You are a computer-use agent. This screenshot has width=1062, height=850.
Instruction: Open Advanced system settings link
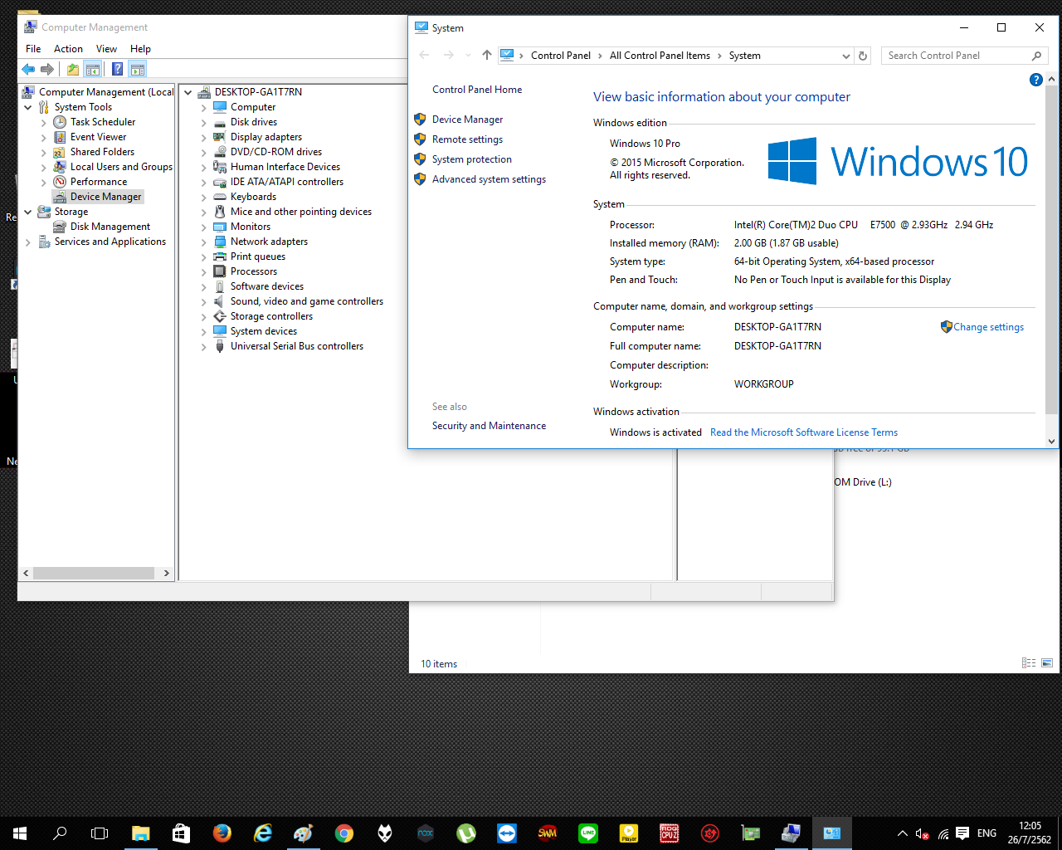point(489,179)
